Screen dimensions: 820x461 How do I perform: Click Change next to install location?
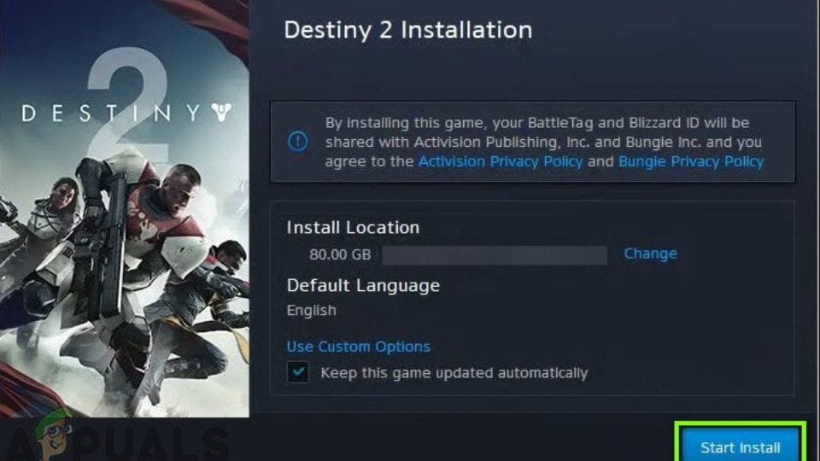point(651,254)
